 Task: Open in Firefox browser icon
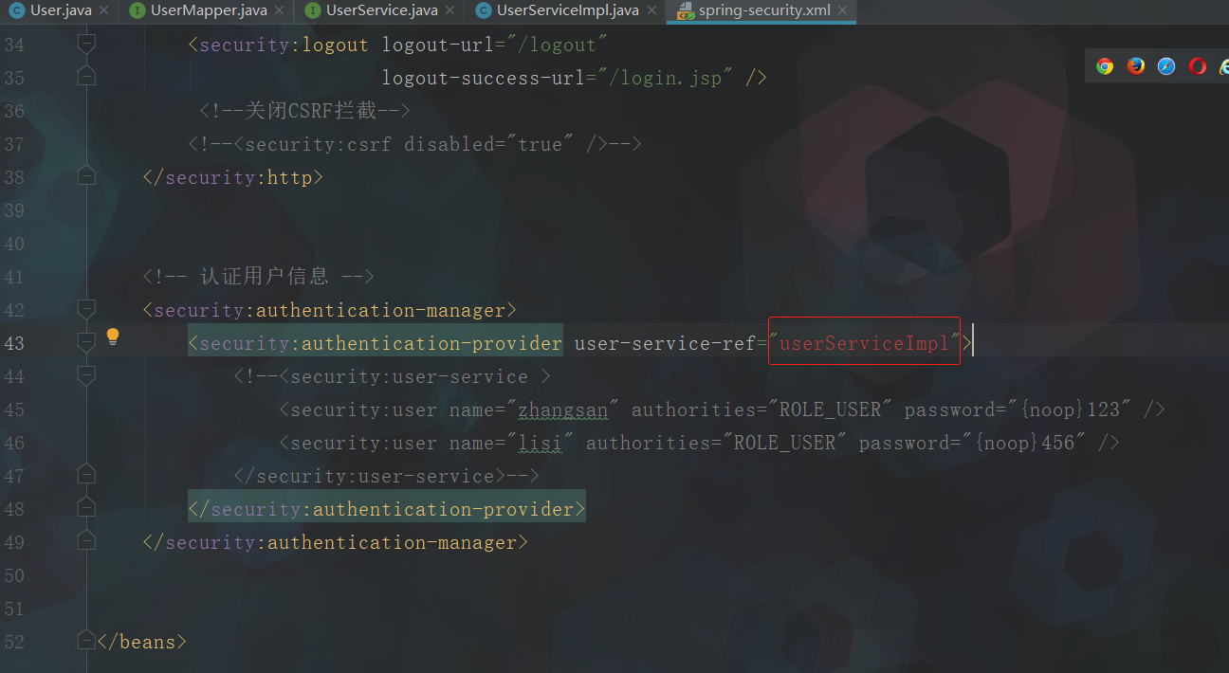click(x=1136, y=66)
